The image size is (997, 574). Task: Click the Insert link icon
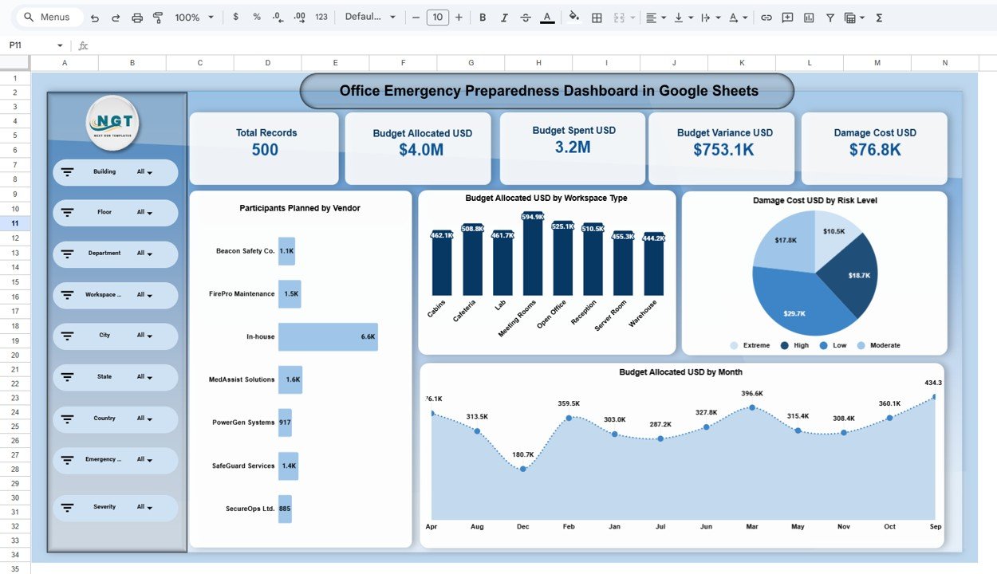[766, 17]
